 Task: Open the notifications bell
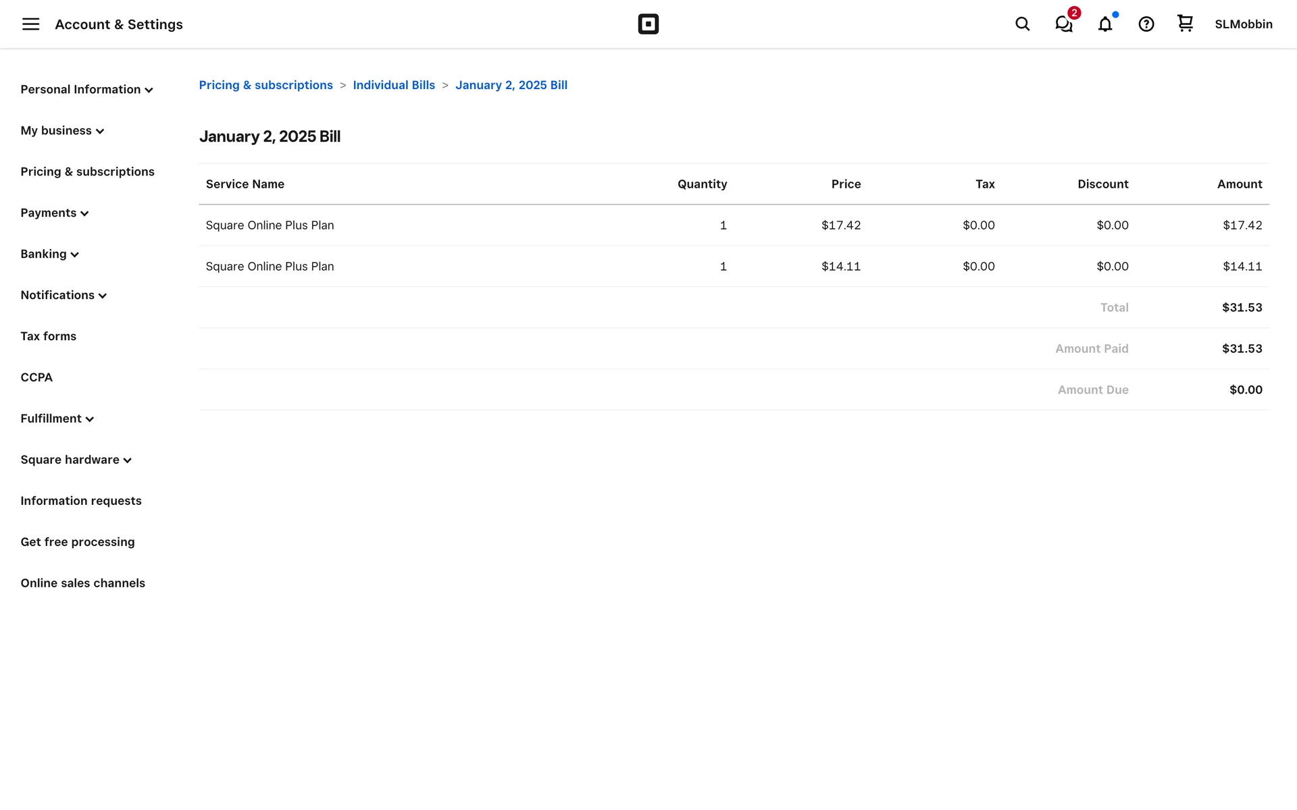(1104, 24)
